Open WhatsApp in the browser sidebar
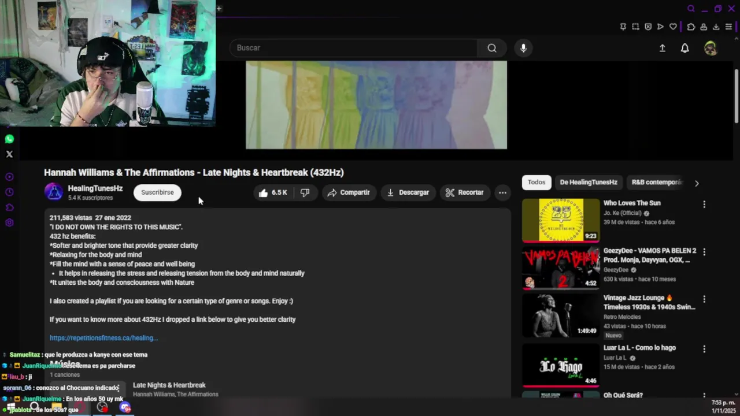The width and height of the screenshot is (740, 416). [9, 139]
